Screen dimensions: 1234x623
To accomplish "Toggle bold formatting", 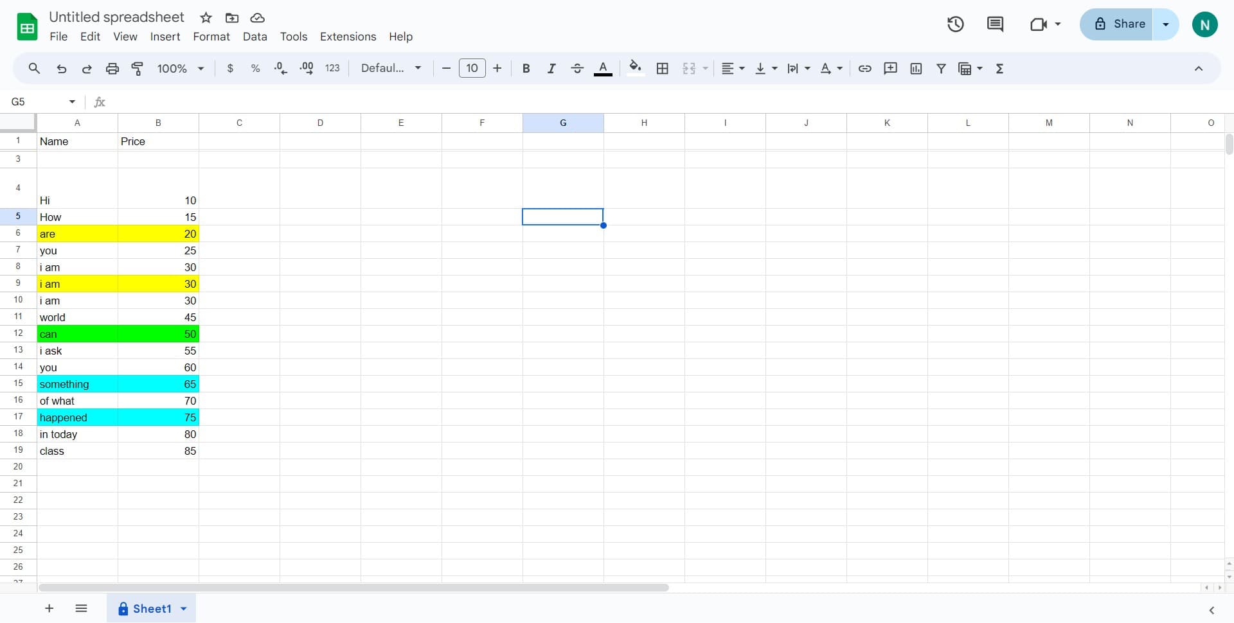I will [x=526, y=69].
